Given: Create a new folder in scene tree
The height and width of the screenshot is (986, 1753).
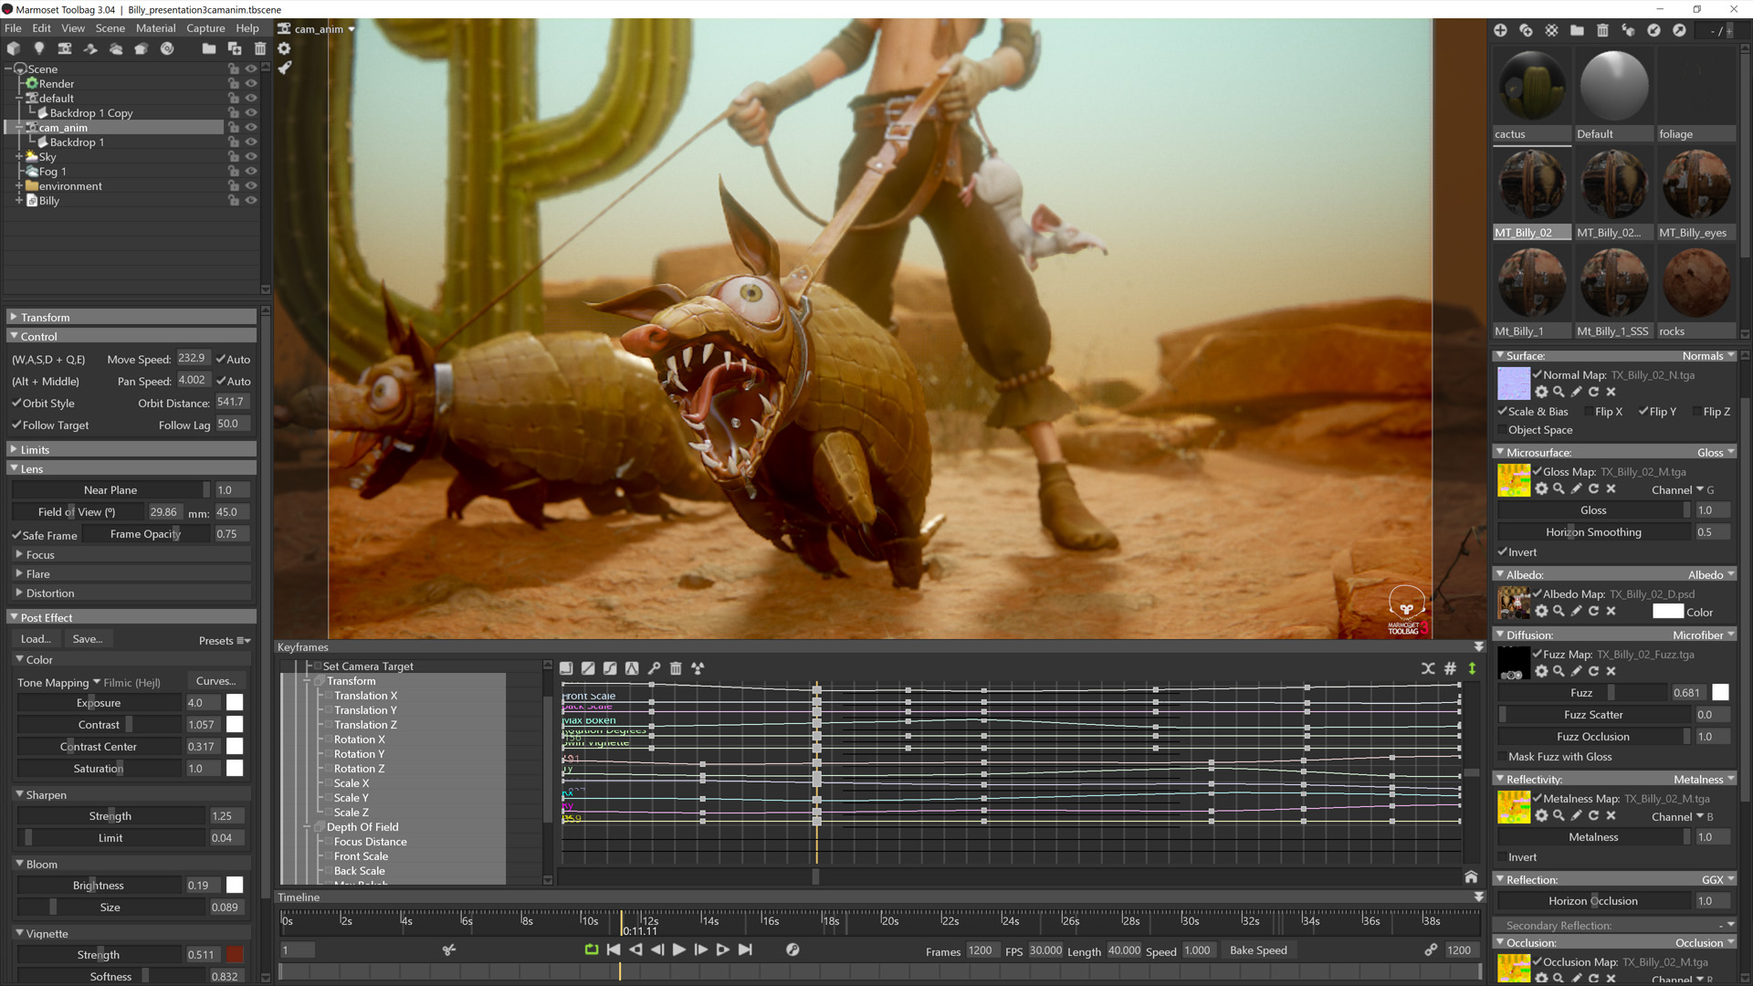Looking at the screenshot, I should click(x=209, y=48).
